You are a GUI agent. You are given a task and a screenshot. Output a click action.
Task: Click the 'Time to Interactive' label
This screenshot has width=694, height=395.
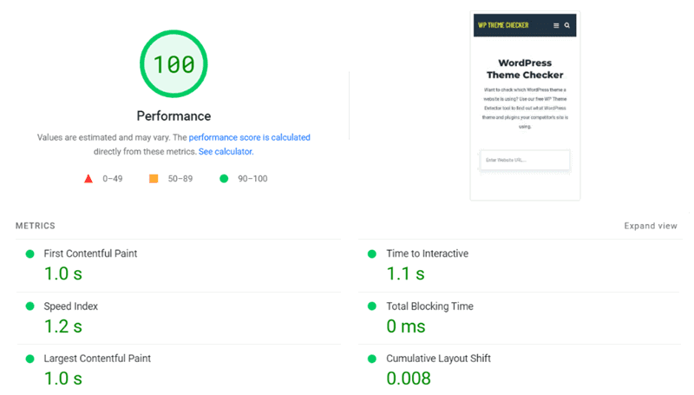(427, 253)
